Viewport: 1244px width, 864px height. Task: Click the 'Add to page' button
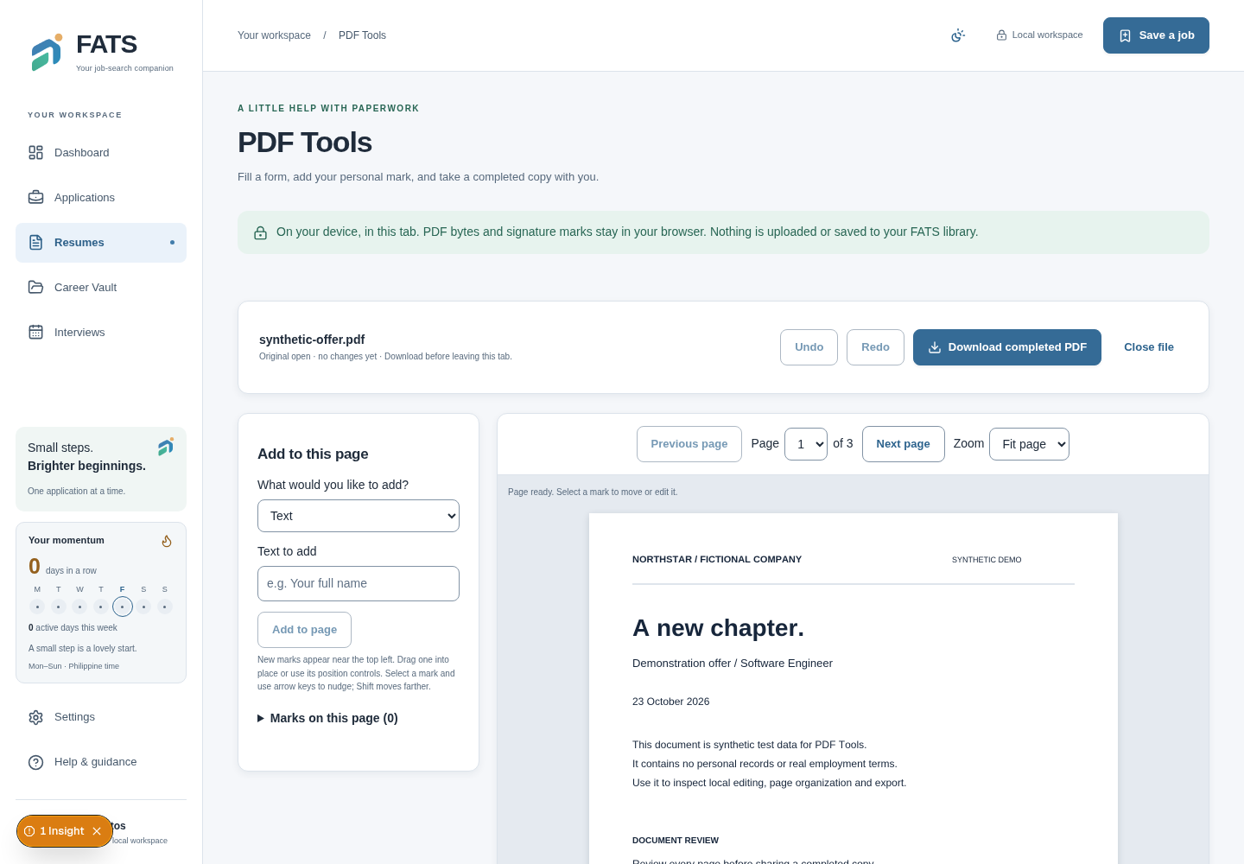(x=304, y=630)
